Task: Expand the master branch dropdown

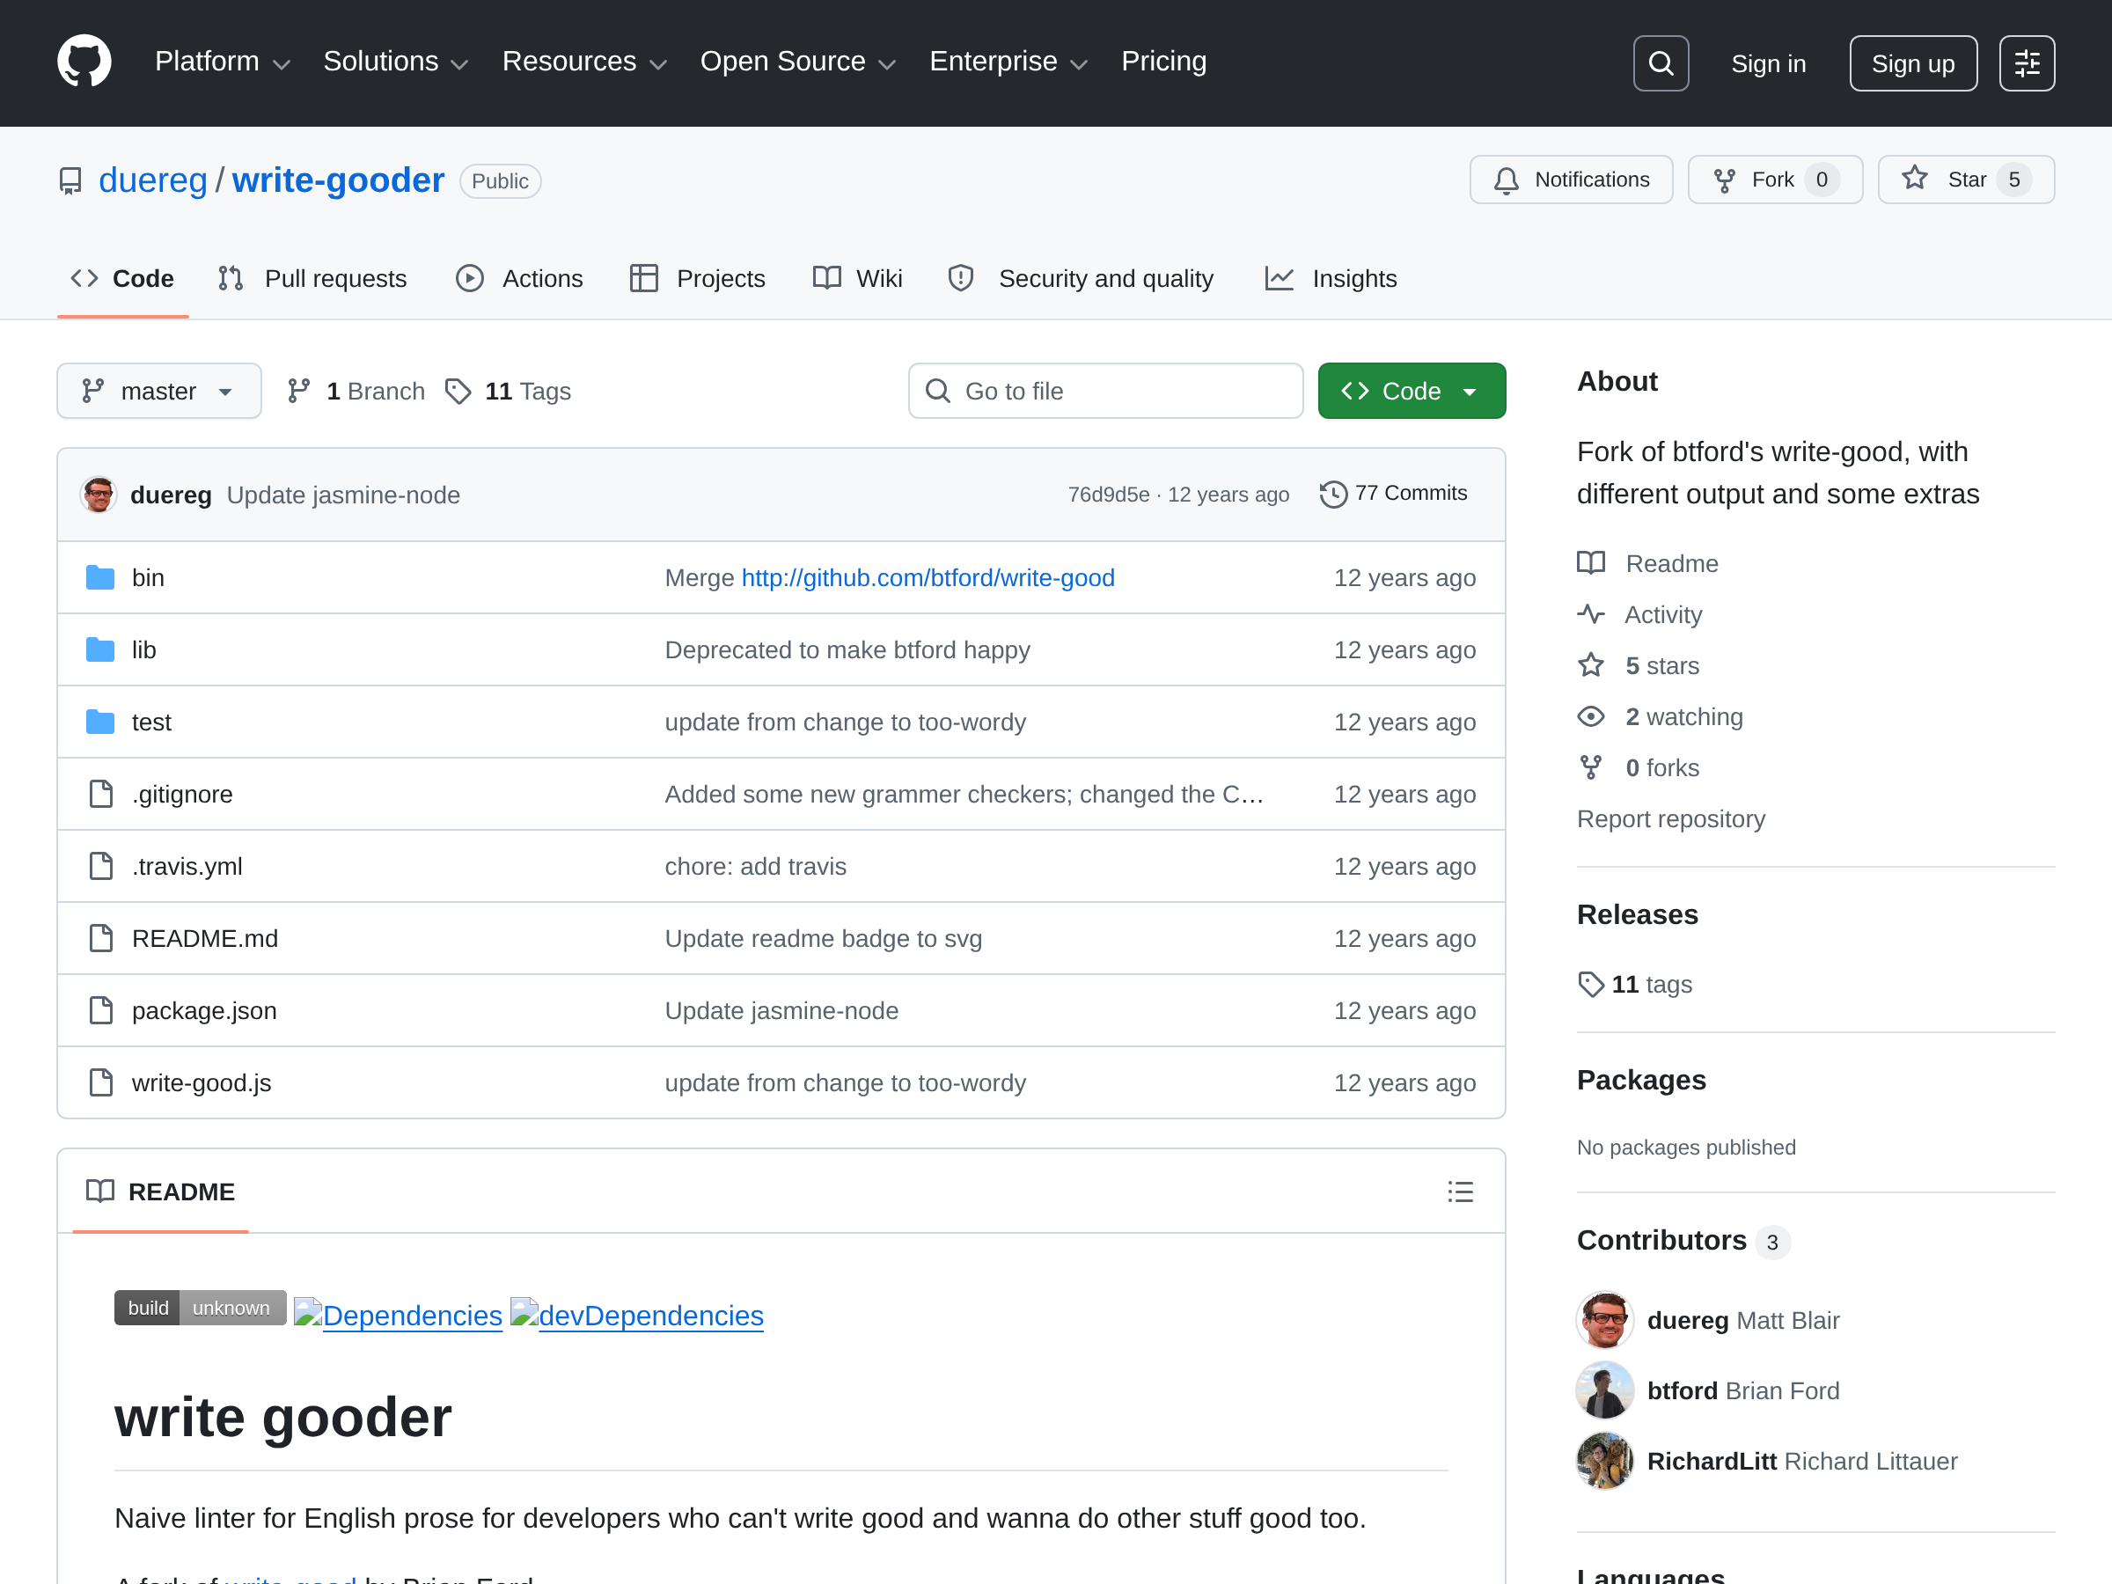Action: 158,391
